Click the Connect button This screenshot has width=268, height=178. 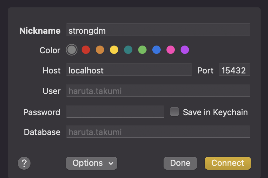click(x=228, y=163)
